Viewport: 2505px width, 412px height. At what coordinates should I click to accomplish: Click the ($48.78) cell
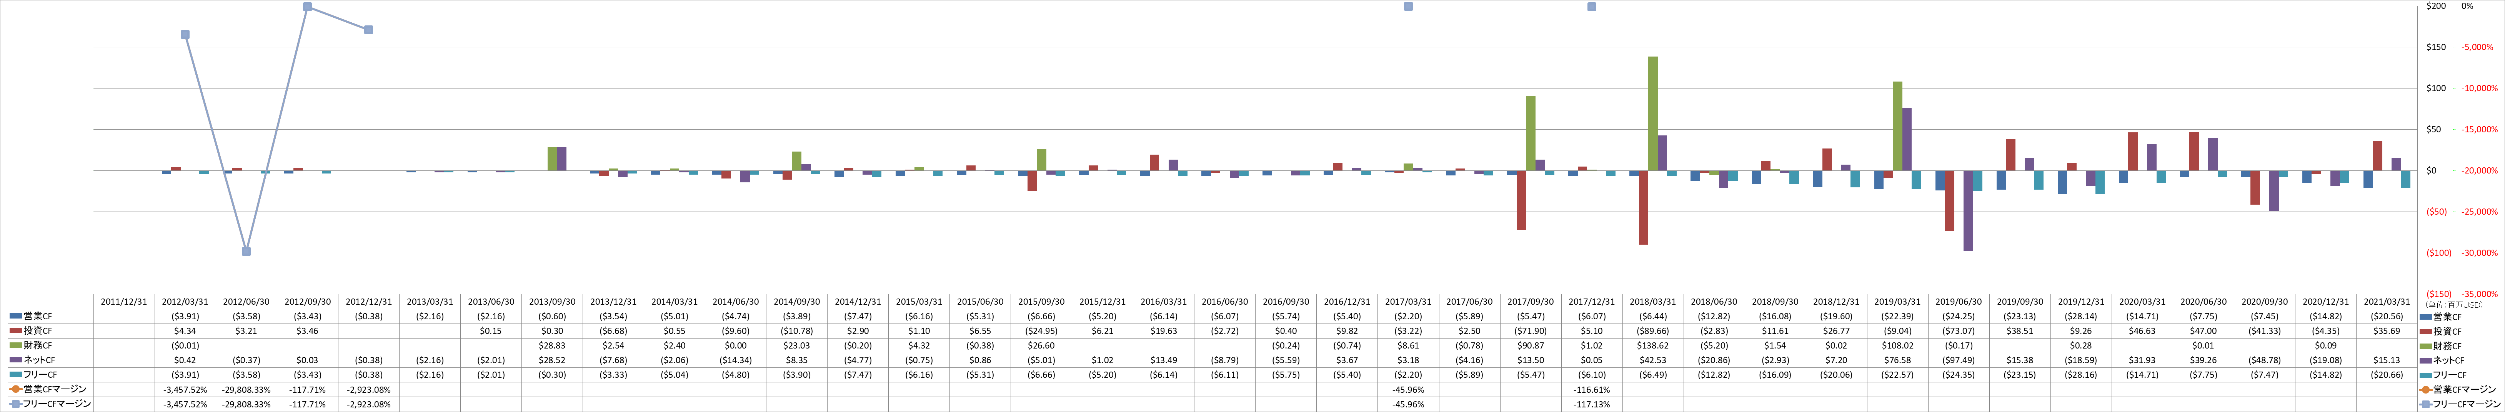point(2265,360)
